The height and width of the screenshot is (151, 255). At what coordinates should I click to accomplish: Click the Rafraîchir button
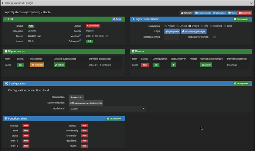coord(187,13)
